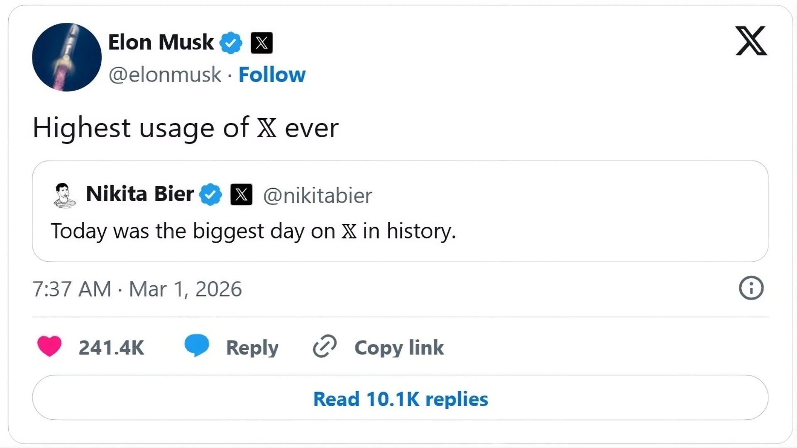797x448 pixels.
Task: Click the @nikitabier handle
Action: tap(318, 195)
